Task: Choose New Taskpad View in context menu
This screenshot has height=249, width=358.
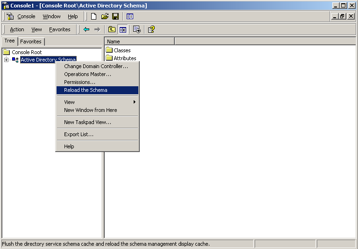Action: pyautogui.click(x=98, y=122)
